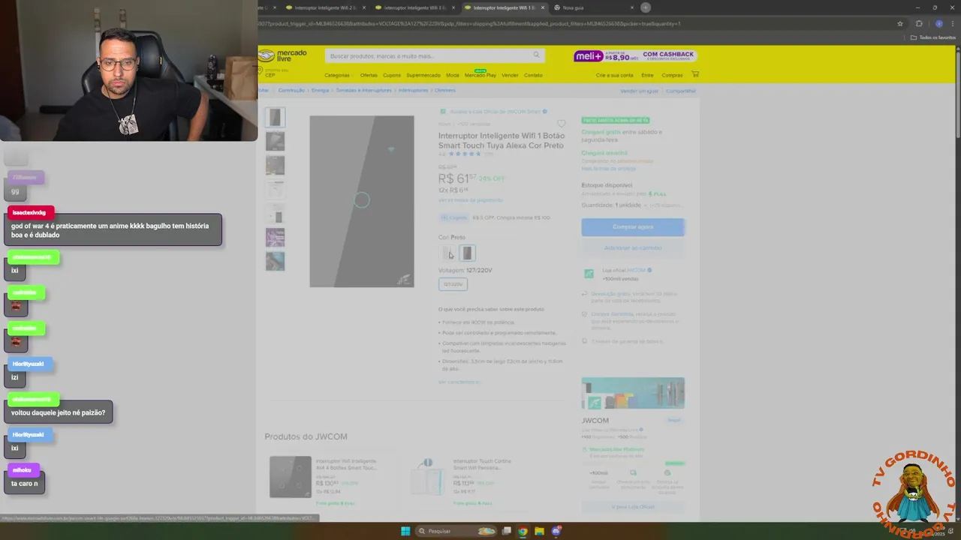Screen dimensions: 961x540
Task: Click Comprar agora button
Action: tap(633, 226)
